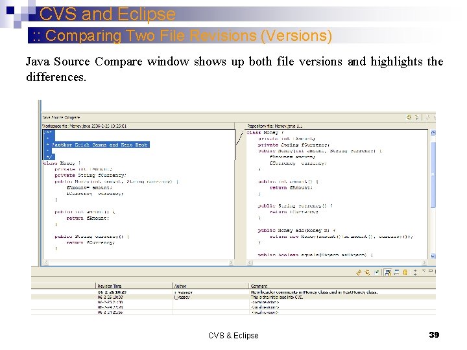Click 'return fAmount;' in the workspace pane

[x=88, y=218]
